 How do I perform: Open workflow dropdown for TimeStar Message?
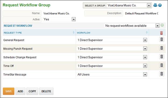[x=145, y=75]
